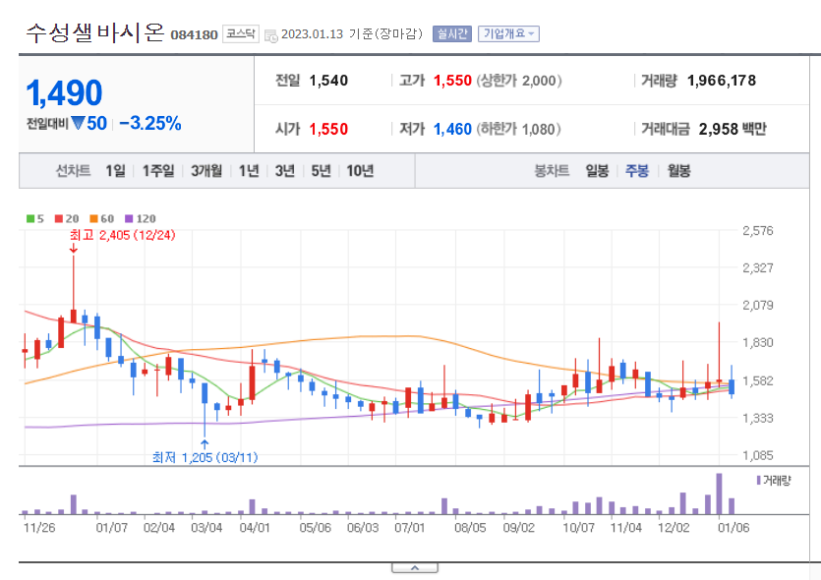Viewport: 821px width, 580px height.
Task: Click the 01/06 date axis label
Action: coord(733,528)
